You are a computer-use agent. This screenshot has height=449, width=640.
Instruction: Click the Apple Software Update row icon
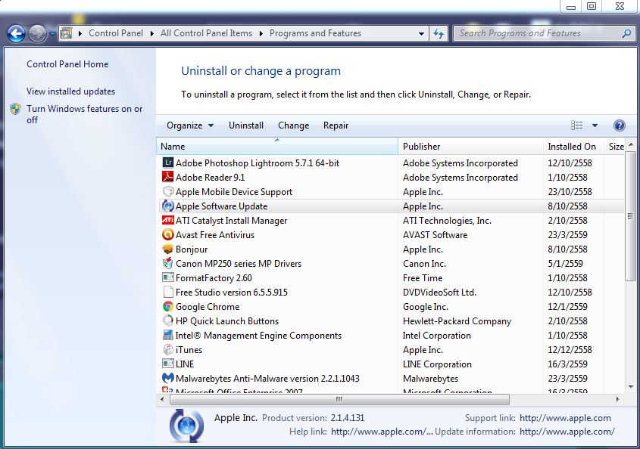[x=167, y=206]
